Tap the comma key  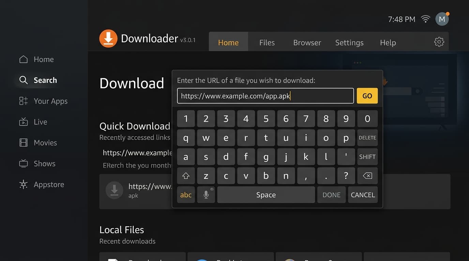coord(306,176)
